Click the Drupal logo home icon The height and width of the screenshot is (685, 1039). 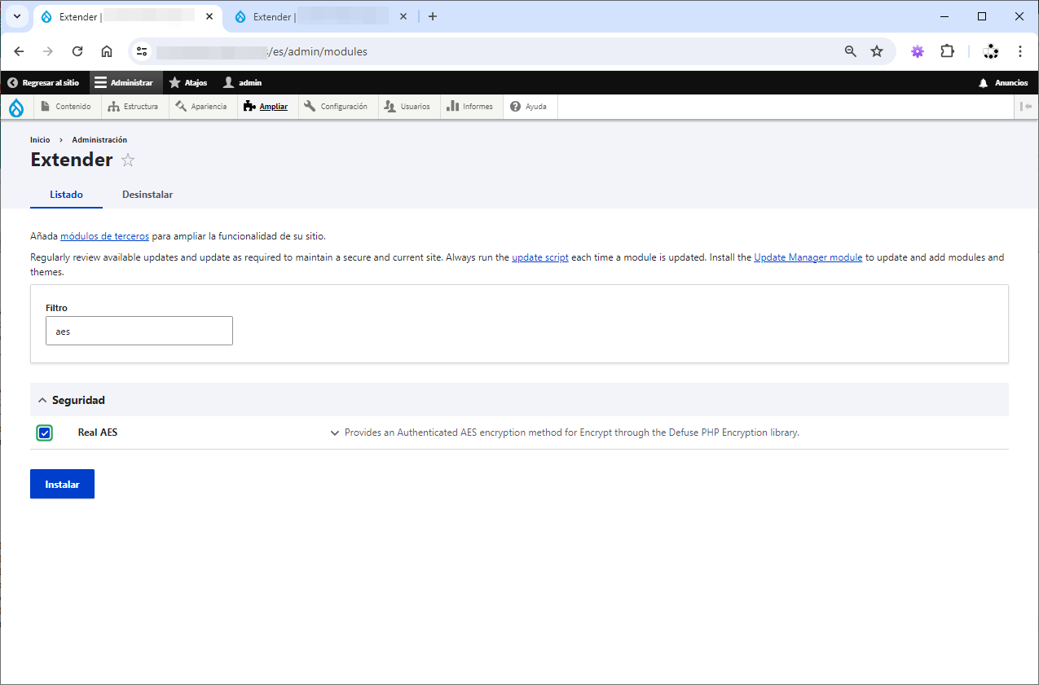point(16,107)
